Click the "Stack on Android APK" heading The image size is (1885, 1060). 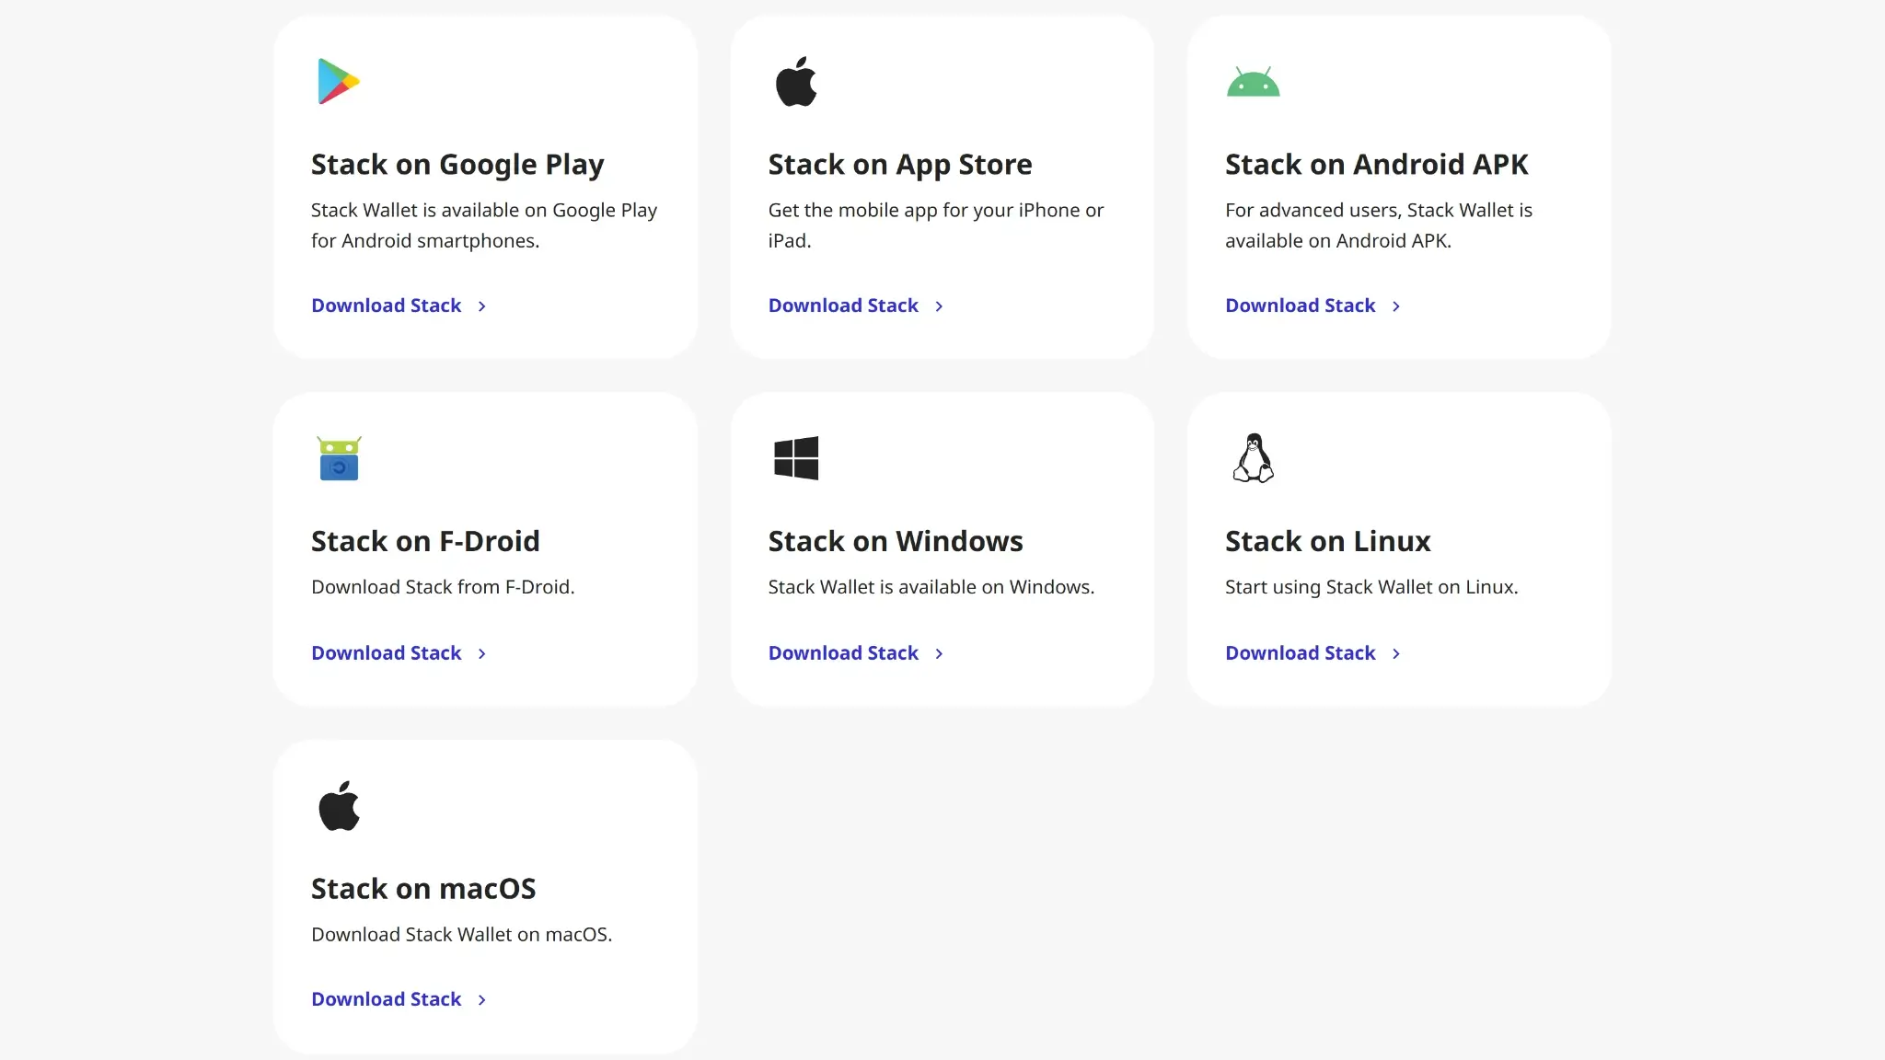(1376, 165)
